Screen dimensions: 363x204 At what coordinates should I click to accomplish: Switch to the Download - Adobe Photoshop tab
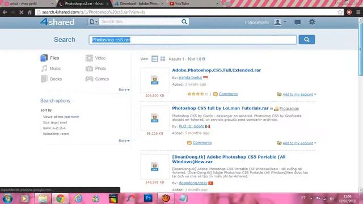pos(140,3)
